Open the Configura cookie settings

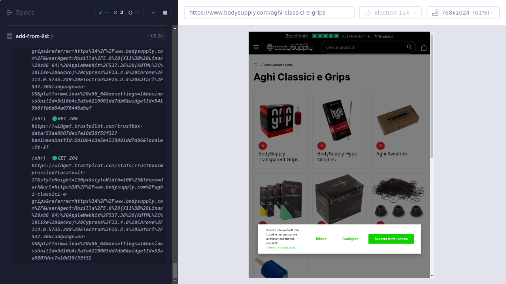(350, 239)
